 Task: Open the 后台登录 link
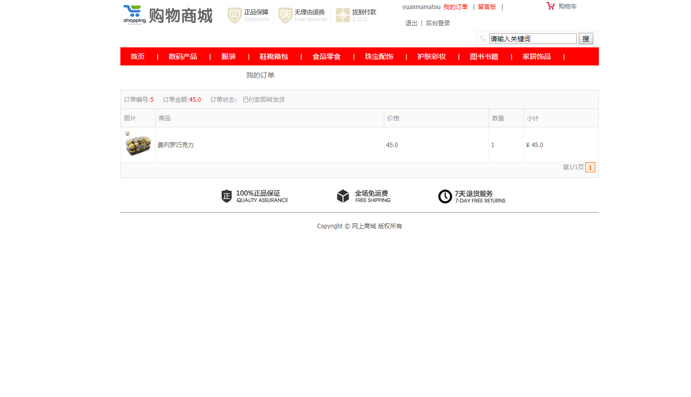(438, 23)
